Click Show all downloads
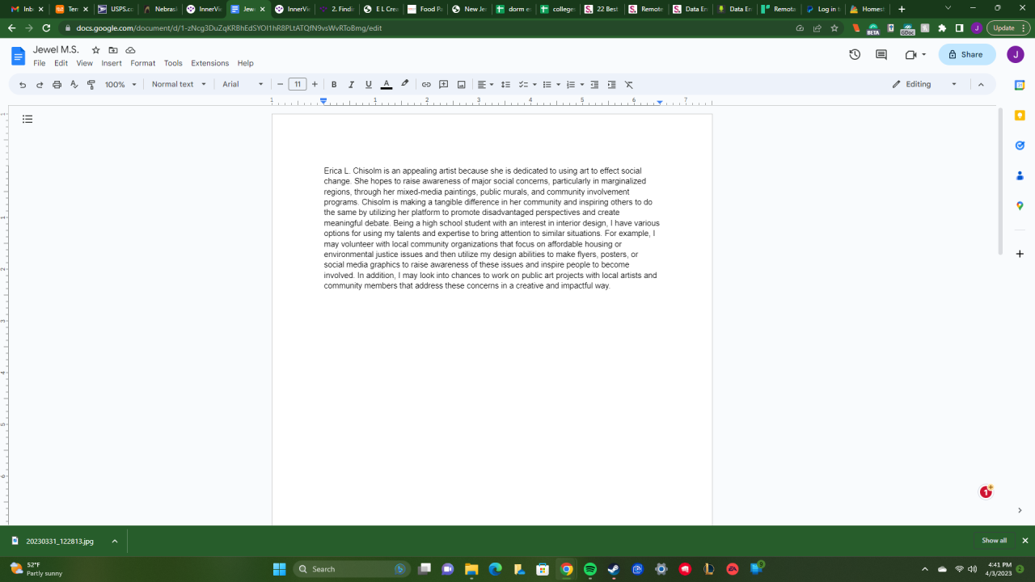The image size is (1035, 582). point(994,541)
